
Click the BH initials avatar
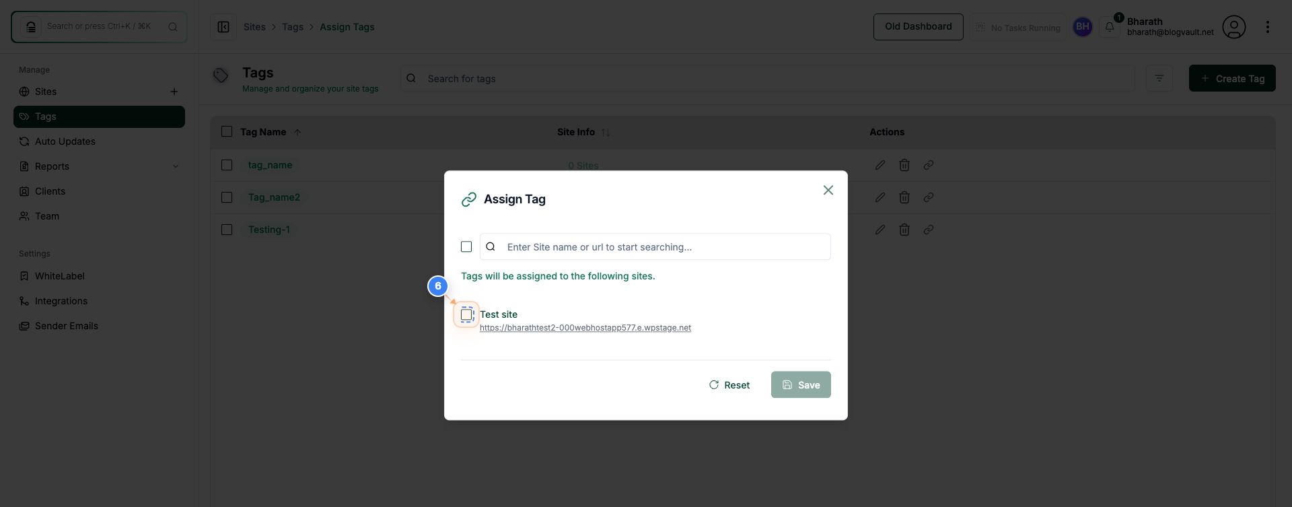click(1082, 27)
